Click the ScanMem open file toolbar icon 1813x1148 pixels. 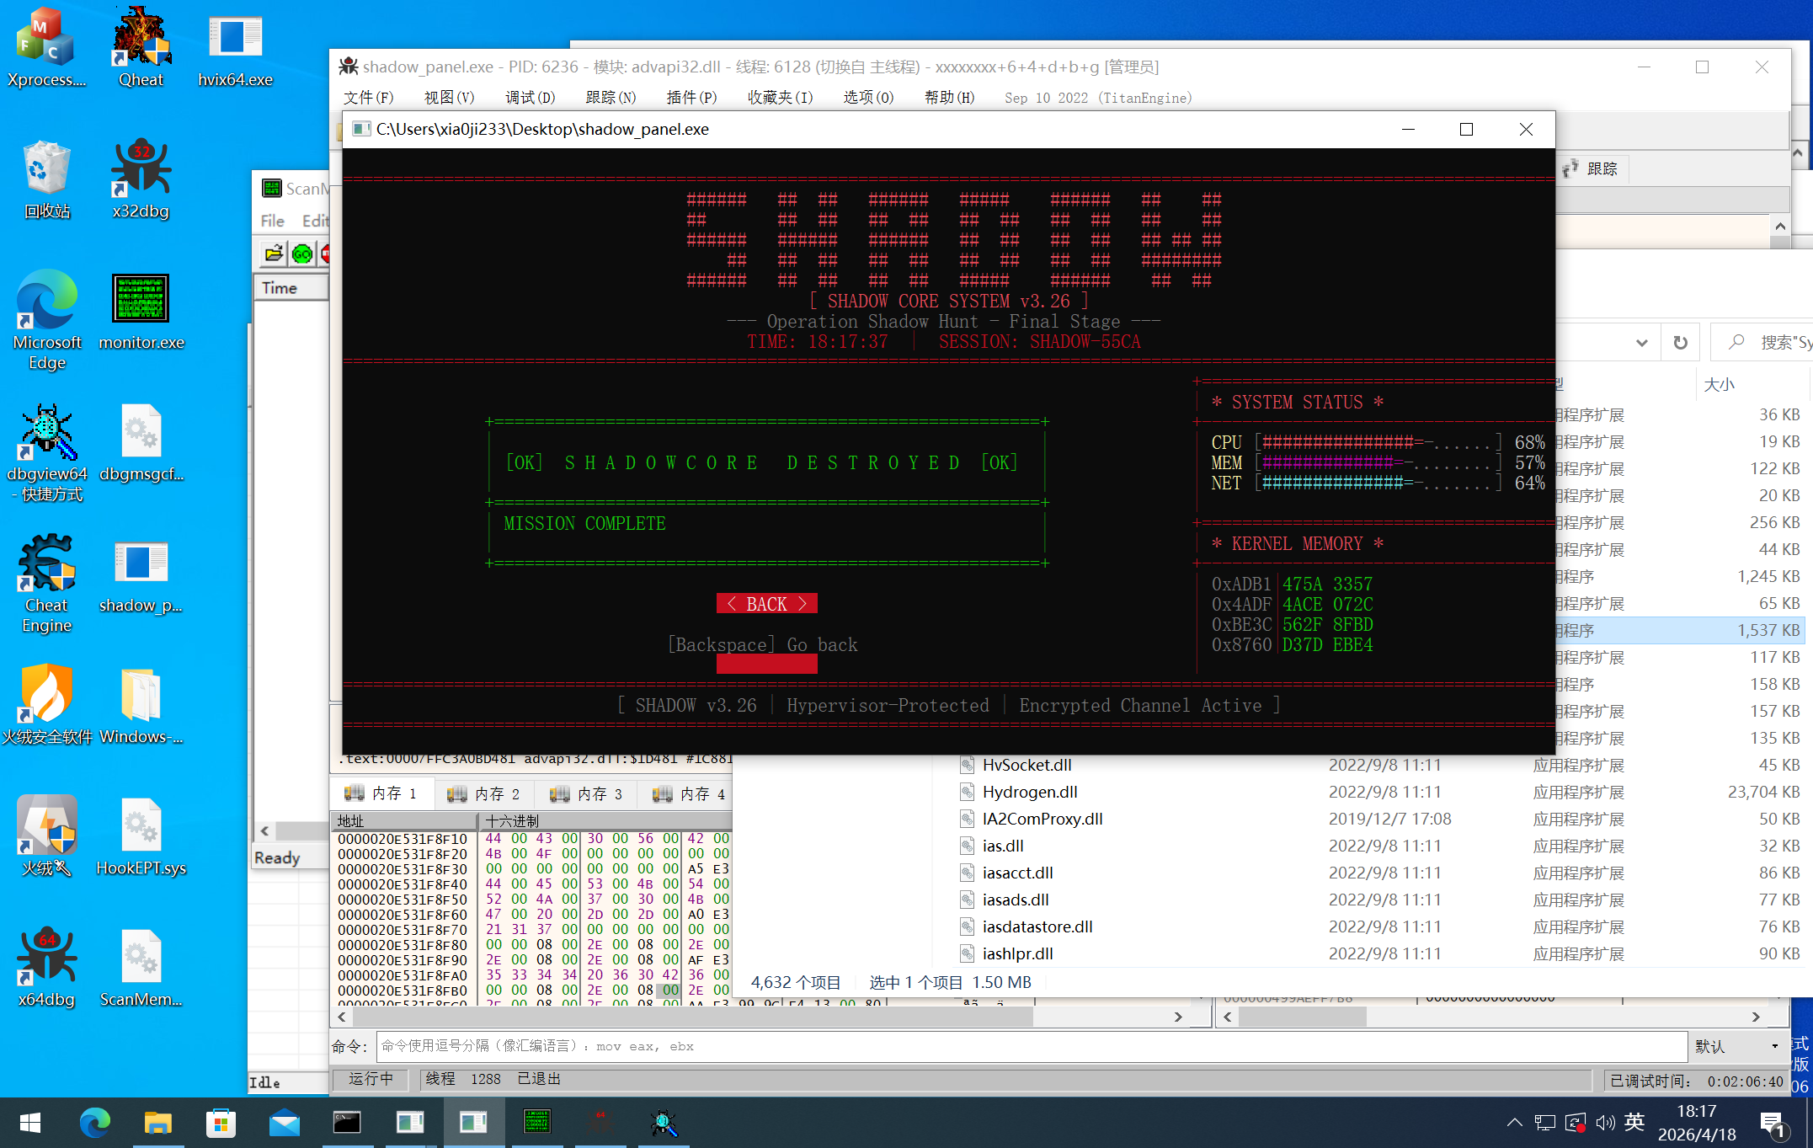click(274, 254)
